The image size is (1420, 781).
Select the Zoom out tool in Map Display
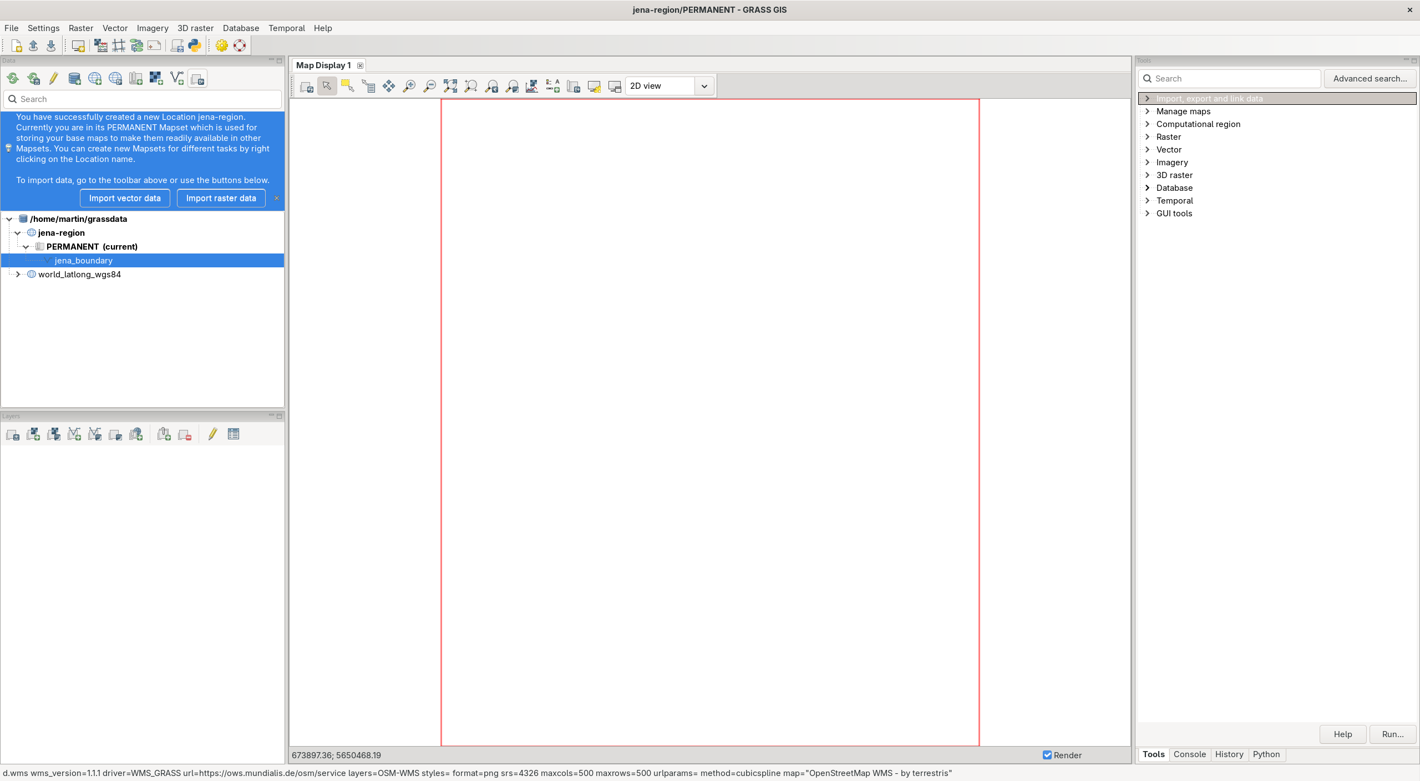[429, 86]
